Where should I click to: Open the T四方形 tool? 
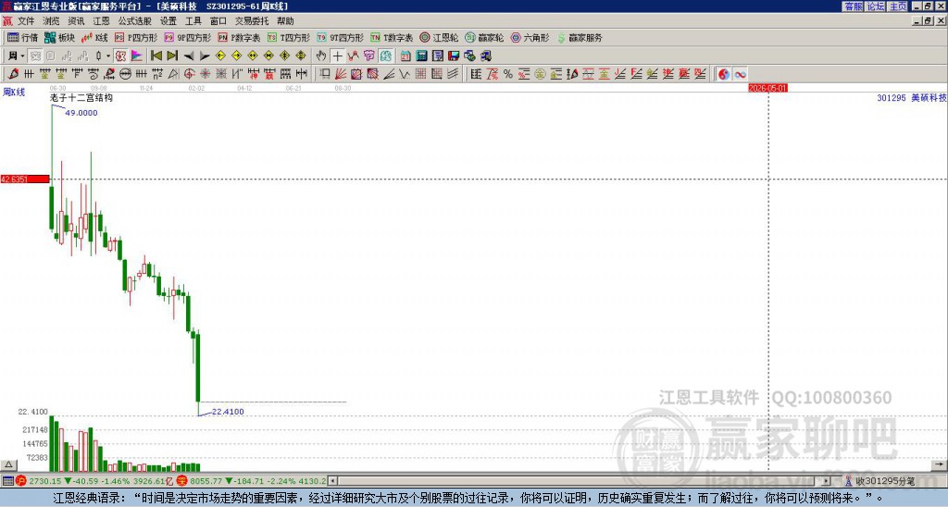pyautogui.click(x=289, y=37)
